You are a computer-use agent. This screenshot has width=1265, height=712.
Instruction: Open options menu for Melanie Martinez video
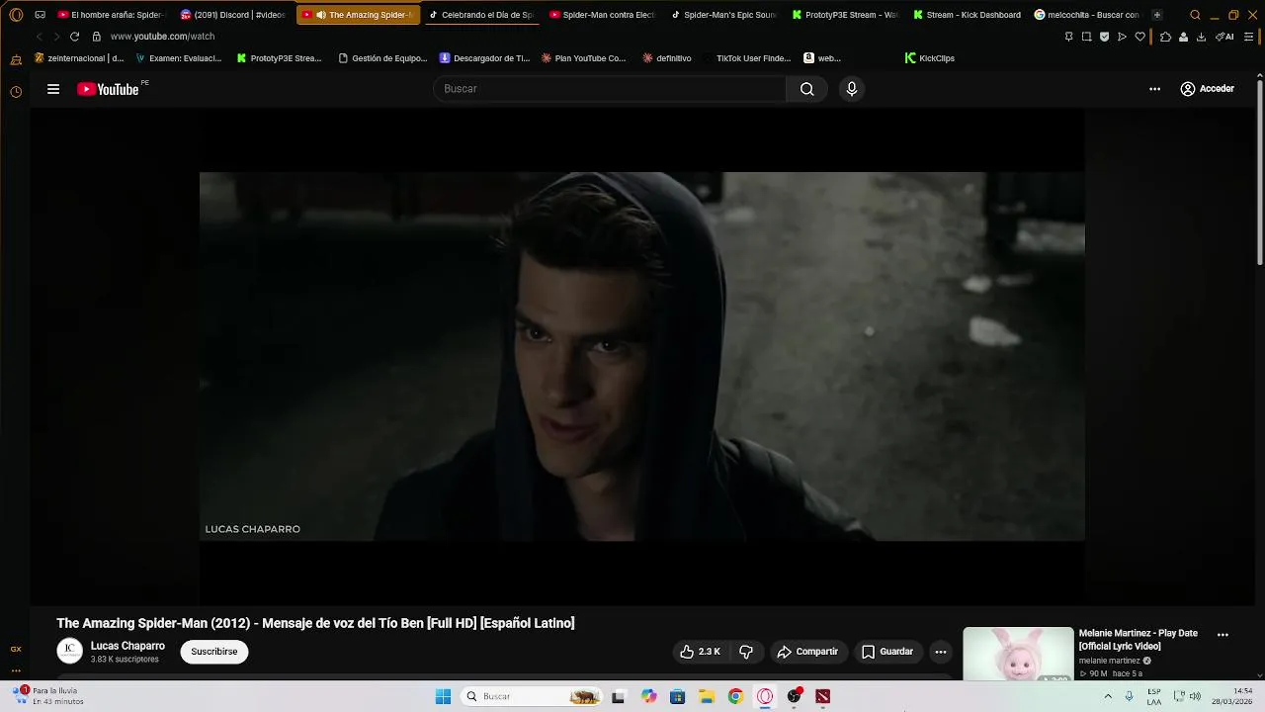point(1223,635)
